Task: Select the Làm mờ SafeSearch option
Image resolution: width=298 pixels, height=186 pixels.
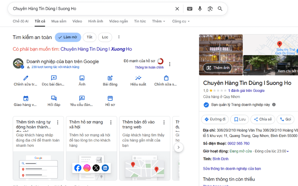Action: (x=67, y=37)
